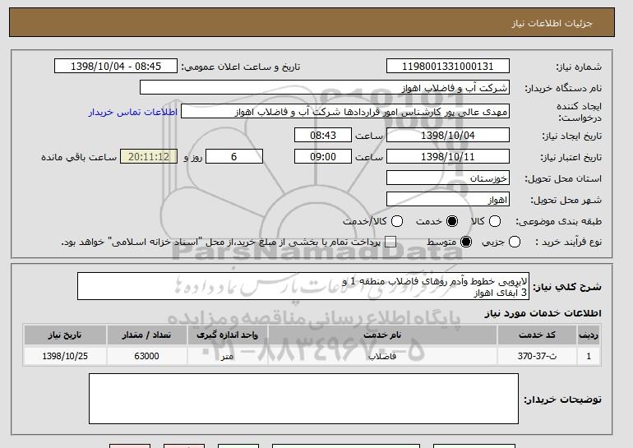This screenshot has height=448, width=633.
Task: Open the اطلاعات تماس خریدار link
Action: coord(133,112)
